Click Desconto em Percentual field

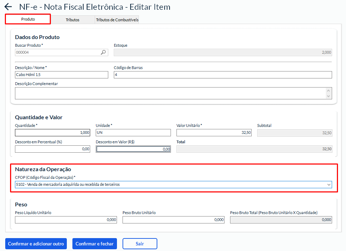[53, 149]
